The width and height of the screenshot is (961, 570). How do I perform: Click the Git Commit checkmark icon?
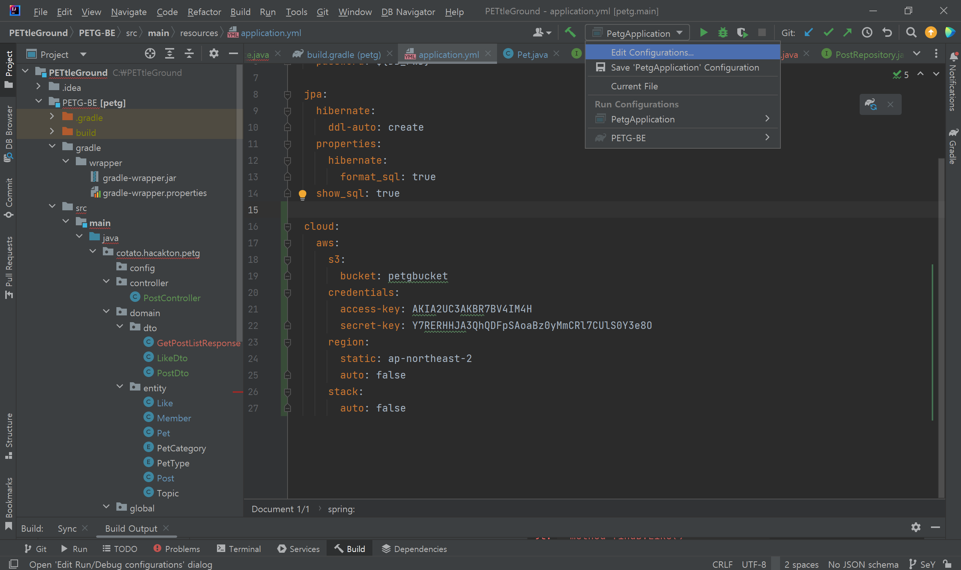(x=828, y=33)
